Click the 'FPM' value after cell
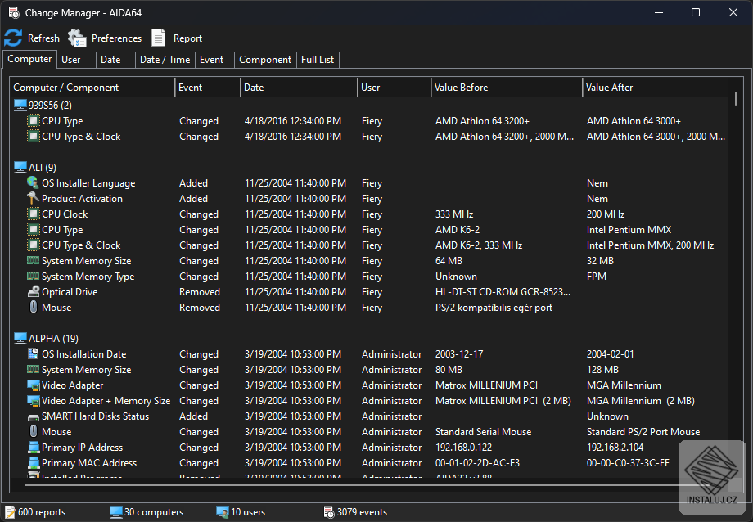Image resolution: width=753 pixels, height=522 pixels. click(597, 276)
